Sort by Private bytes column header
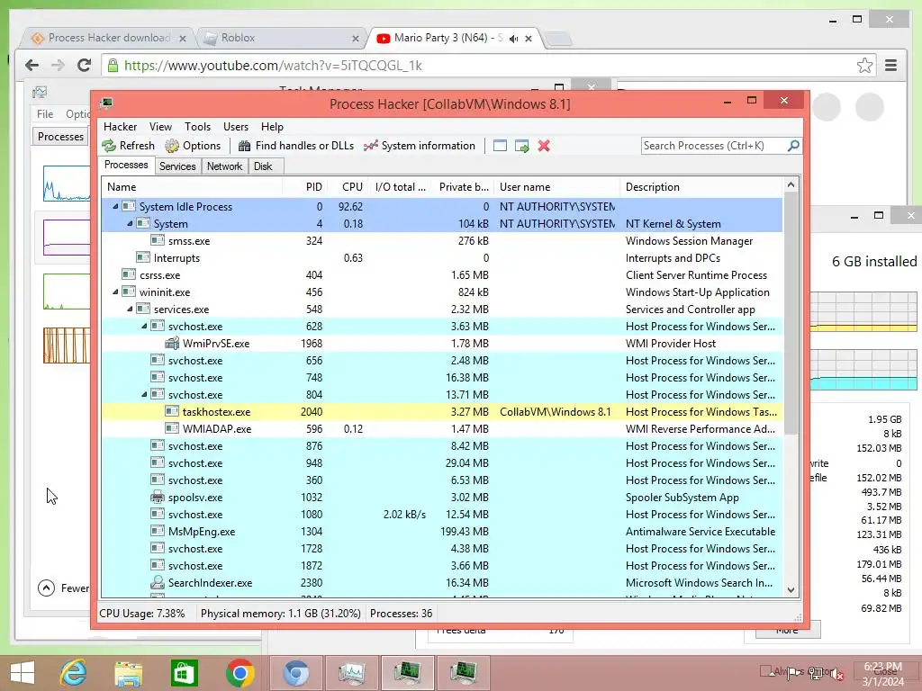The image size is (922, 691). click(463, 187)
